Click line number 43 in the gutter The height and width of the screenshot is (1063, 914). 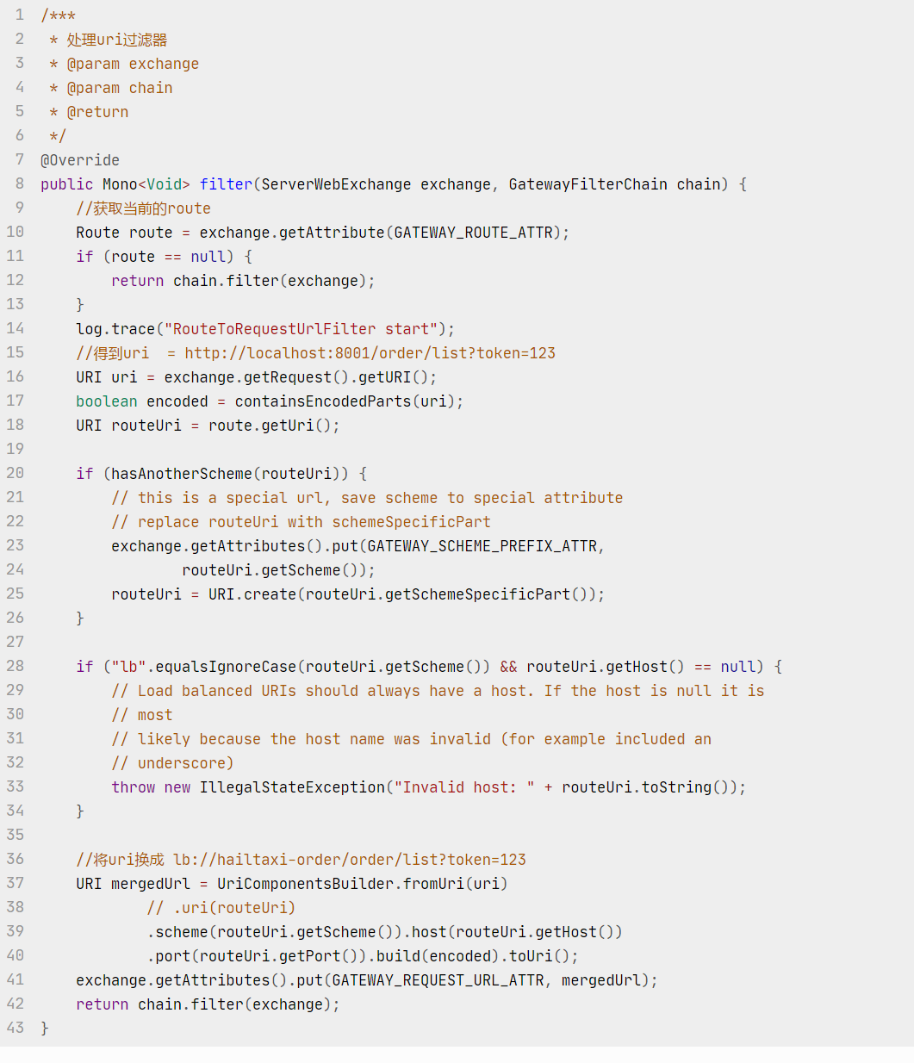coord(16,1028)
